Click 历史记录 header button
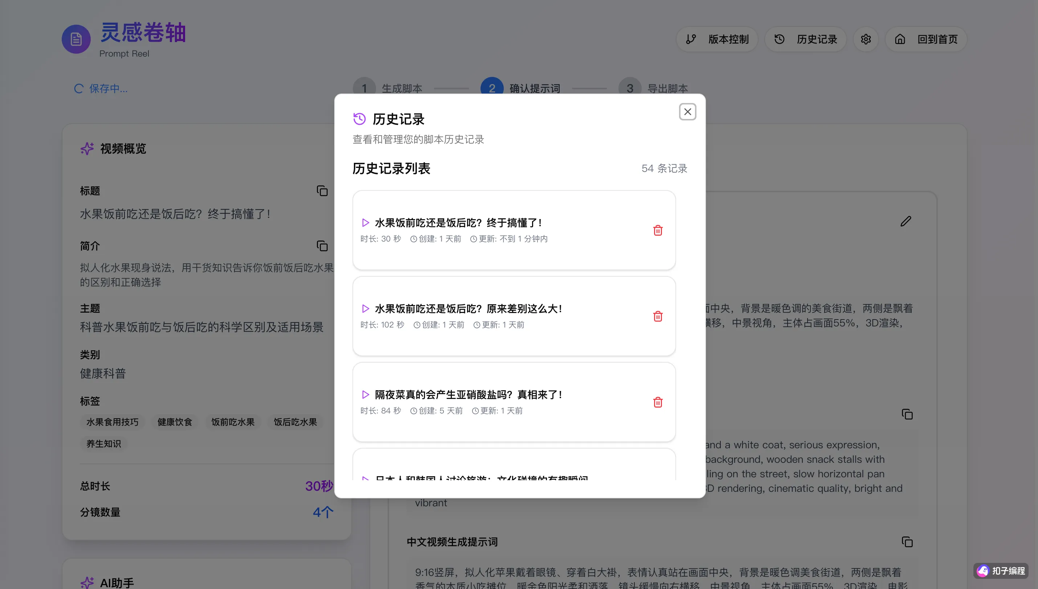 pyautogui.click(x=805, y=39)
